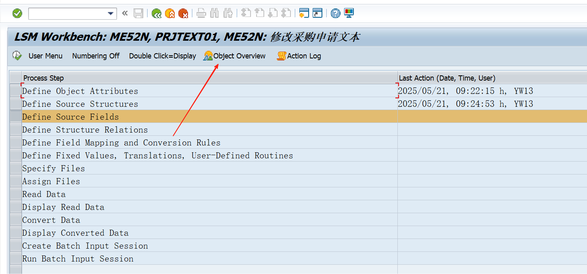Click the red Cancel icon
Viewport: 587px width, 274px height.
tap(183, 14)
